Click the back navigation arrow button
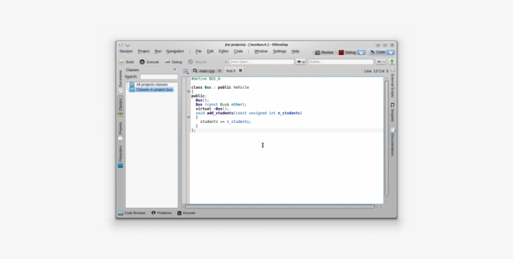The height and width of the screenshot is (259, 513). (298, 62)
